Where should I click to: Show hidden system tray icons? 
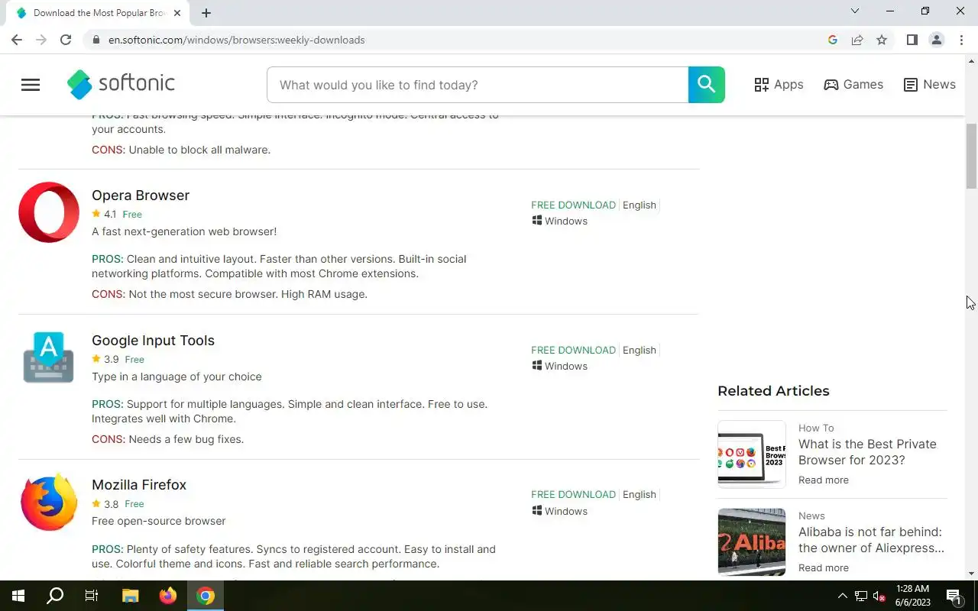(843, 596)
